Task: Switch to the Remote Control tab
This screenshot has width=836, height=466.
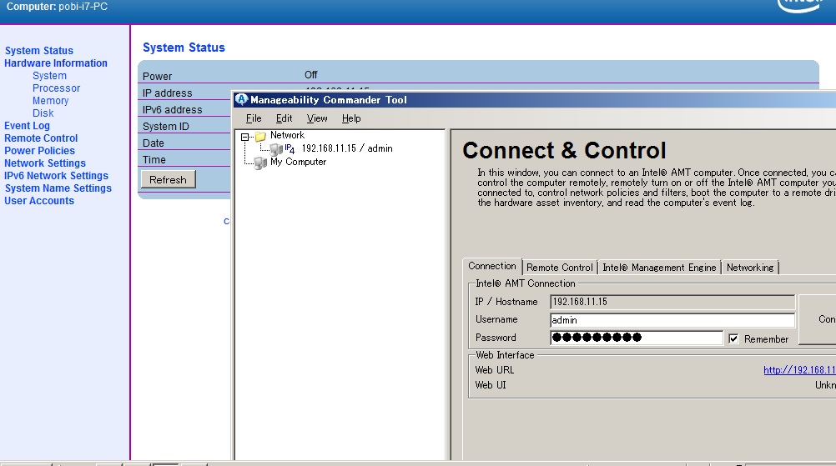Action: click(x=559, y=268)
